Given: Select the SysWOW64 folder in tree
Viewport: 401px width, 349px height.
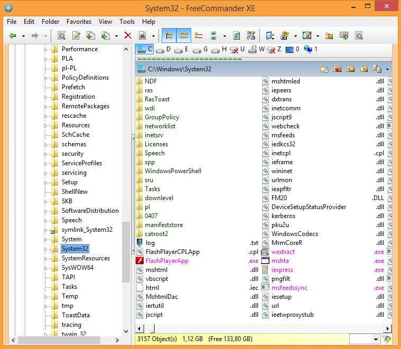Looking at the screenshot, I should (77, 268).
